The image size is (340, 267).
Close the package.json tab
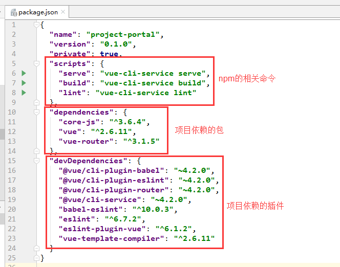tap(63, 12)
